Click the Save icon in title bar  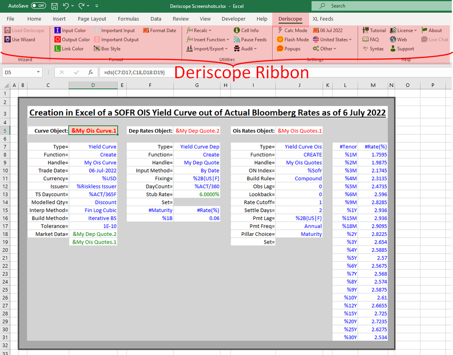54,6
